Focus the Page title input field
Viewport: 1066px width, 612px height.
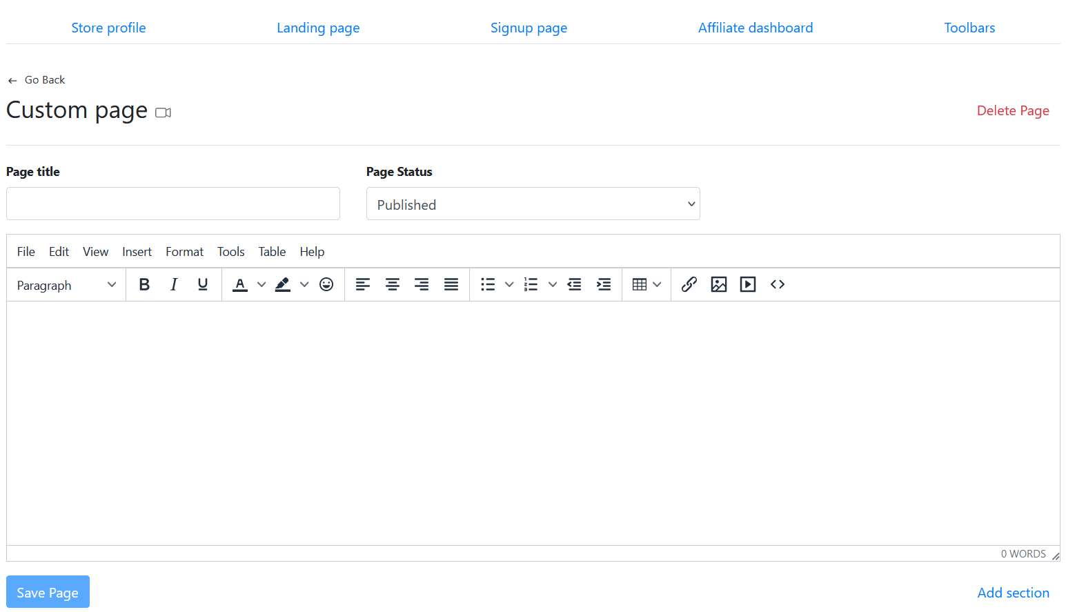coord(173,204)
